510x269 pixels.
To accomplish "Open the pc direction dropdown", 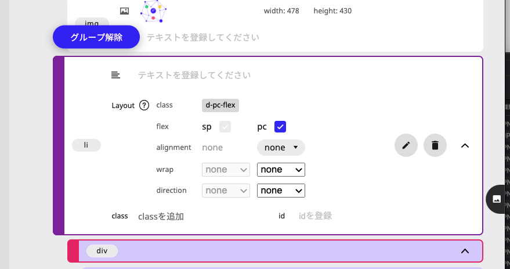I will (x=281, y=191).
